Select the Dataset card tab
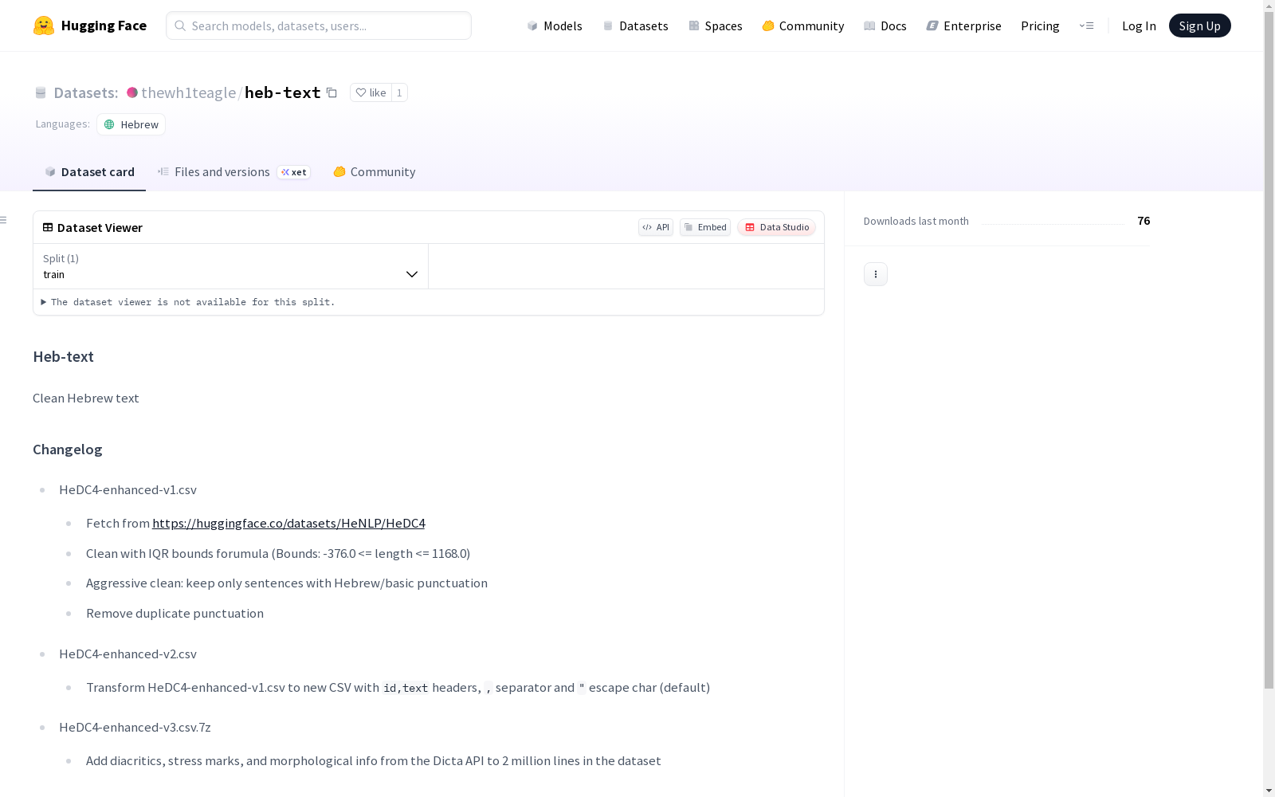This screenshot has height=797, width=1275. click(89, 172)
